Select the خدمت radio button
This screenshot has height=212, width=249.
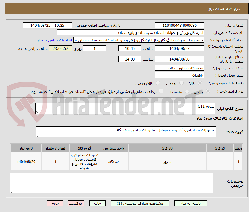click(181, 83)
